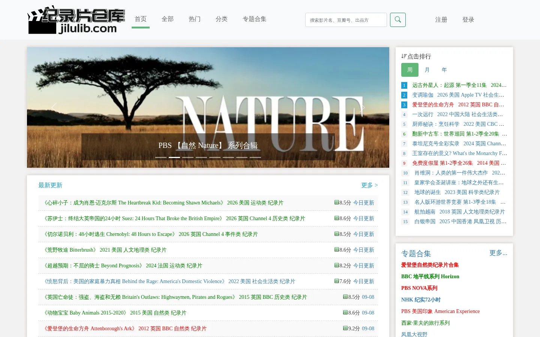Screen dimensions: 540x337
Task: Open 泰坦尼克号全彩实录 ranking entry
Action: click(459, 144)
